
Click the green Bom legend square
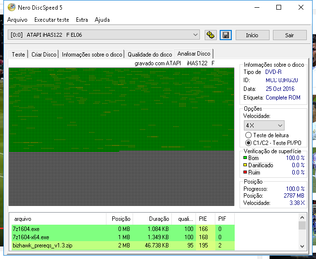coord(245,158)
